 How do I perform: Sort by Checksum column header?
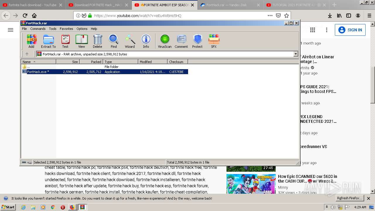click(x=178, y=62)
